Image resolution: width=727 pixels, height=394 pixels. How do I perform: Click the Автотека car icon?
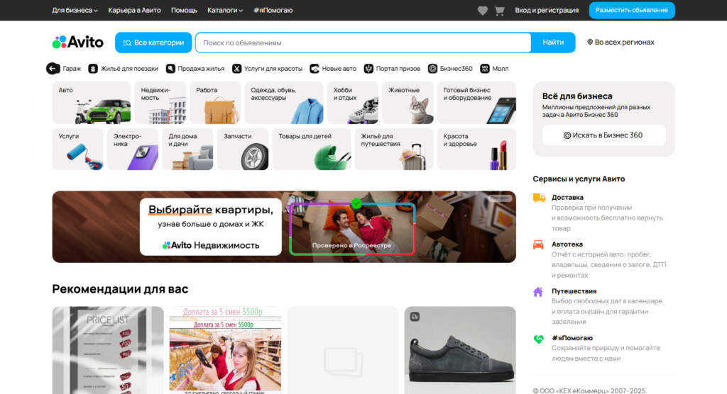pos(538,244)
